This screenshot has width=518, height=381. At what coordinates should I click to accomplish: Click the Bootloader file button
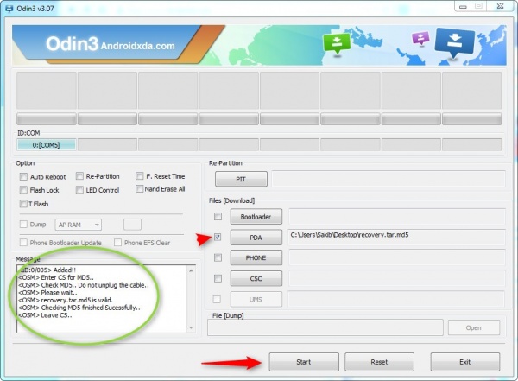pyautogui.click(x=256, y=217)
